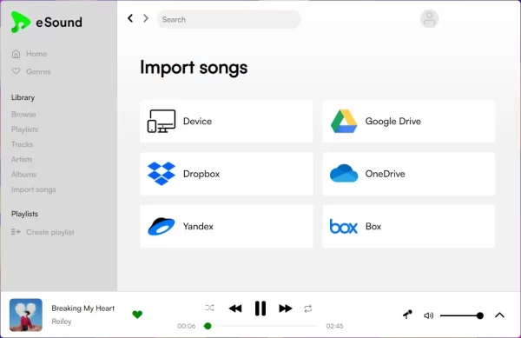
Task: Click the song progress bar track
Action: (260, 326)
